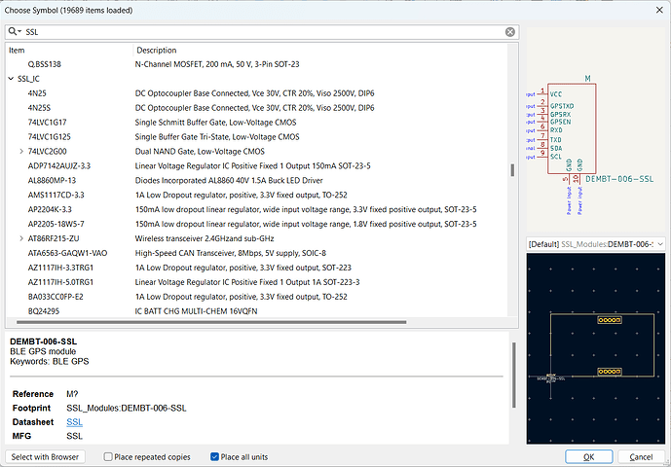The height and width of the screenshot is (467, 671).
Task: Click Select with Browser button
Action: (x=45, y=456)
